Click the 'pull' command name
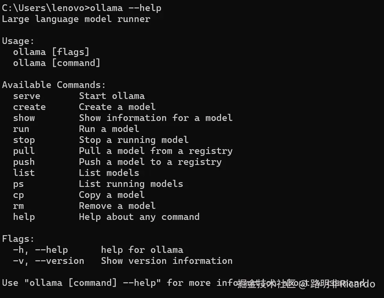This screenshot has height=298, width=384. [x=24, y=151]
